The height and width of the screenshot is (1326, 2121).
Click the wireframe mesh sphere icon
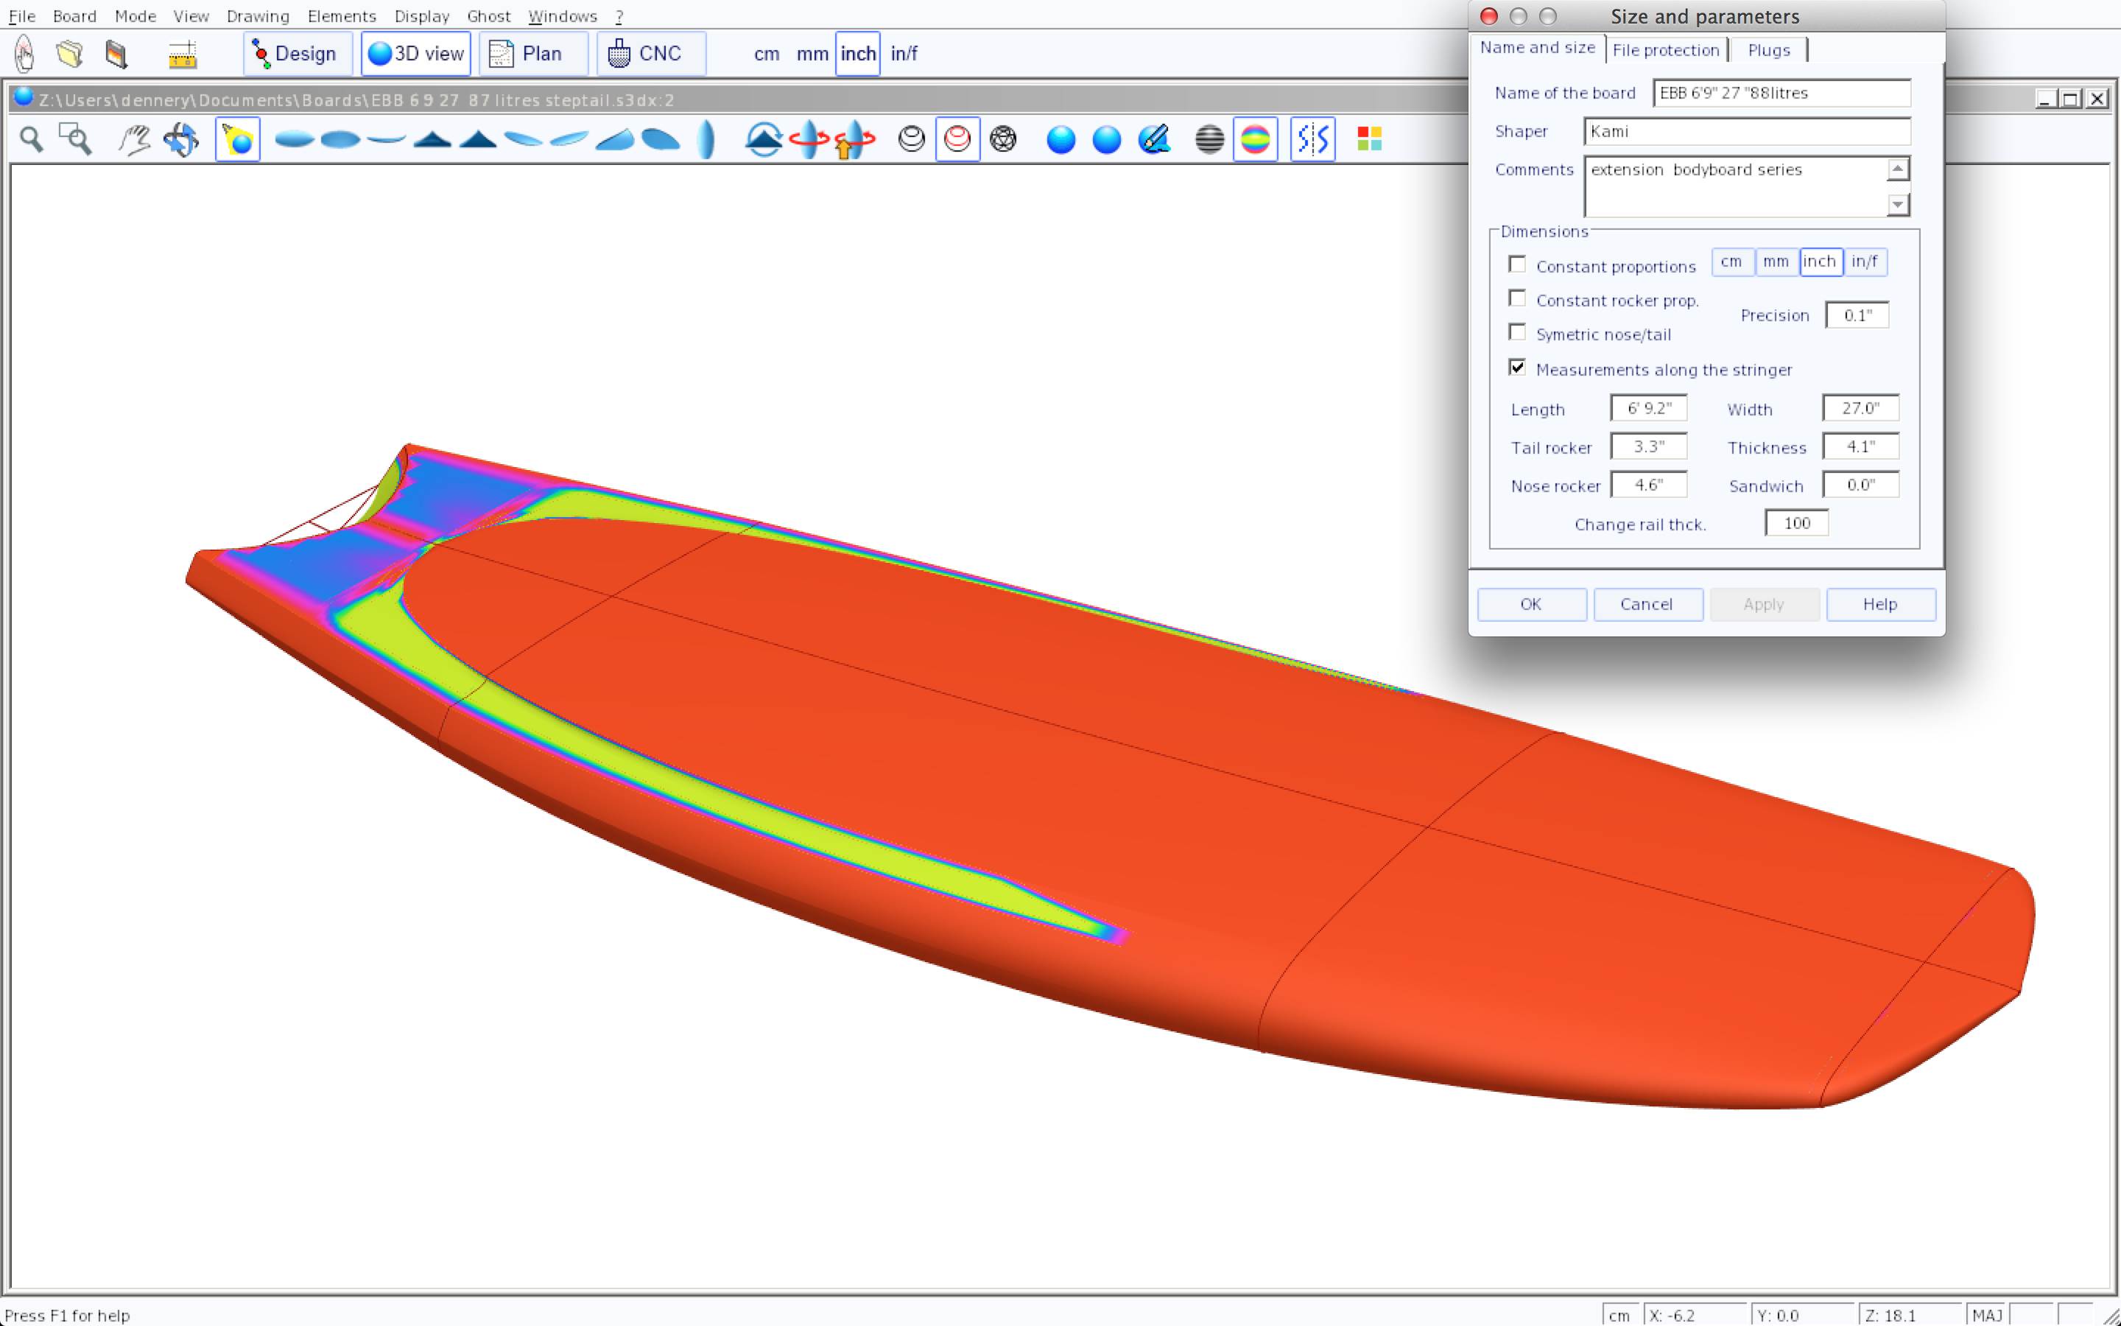point(1002,138)
